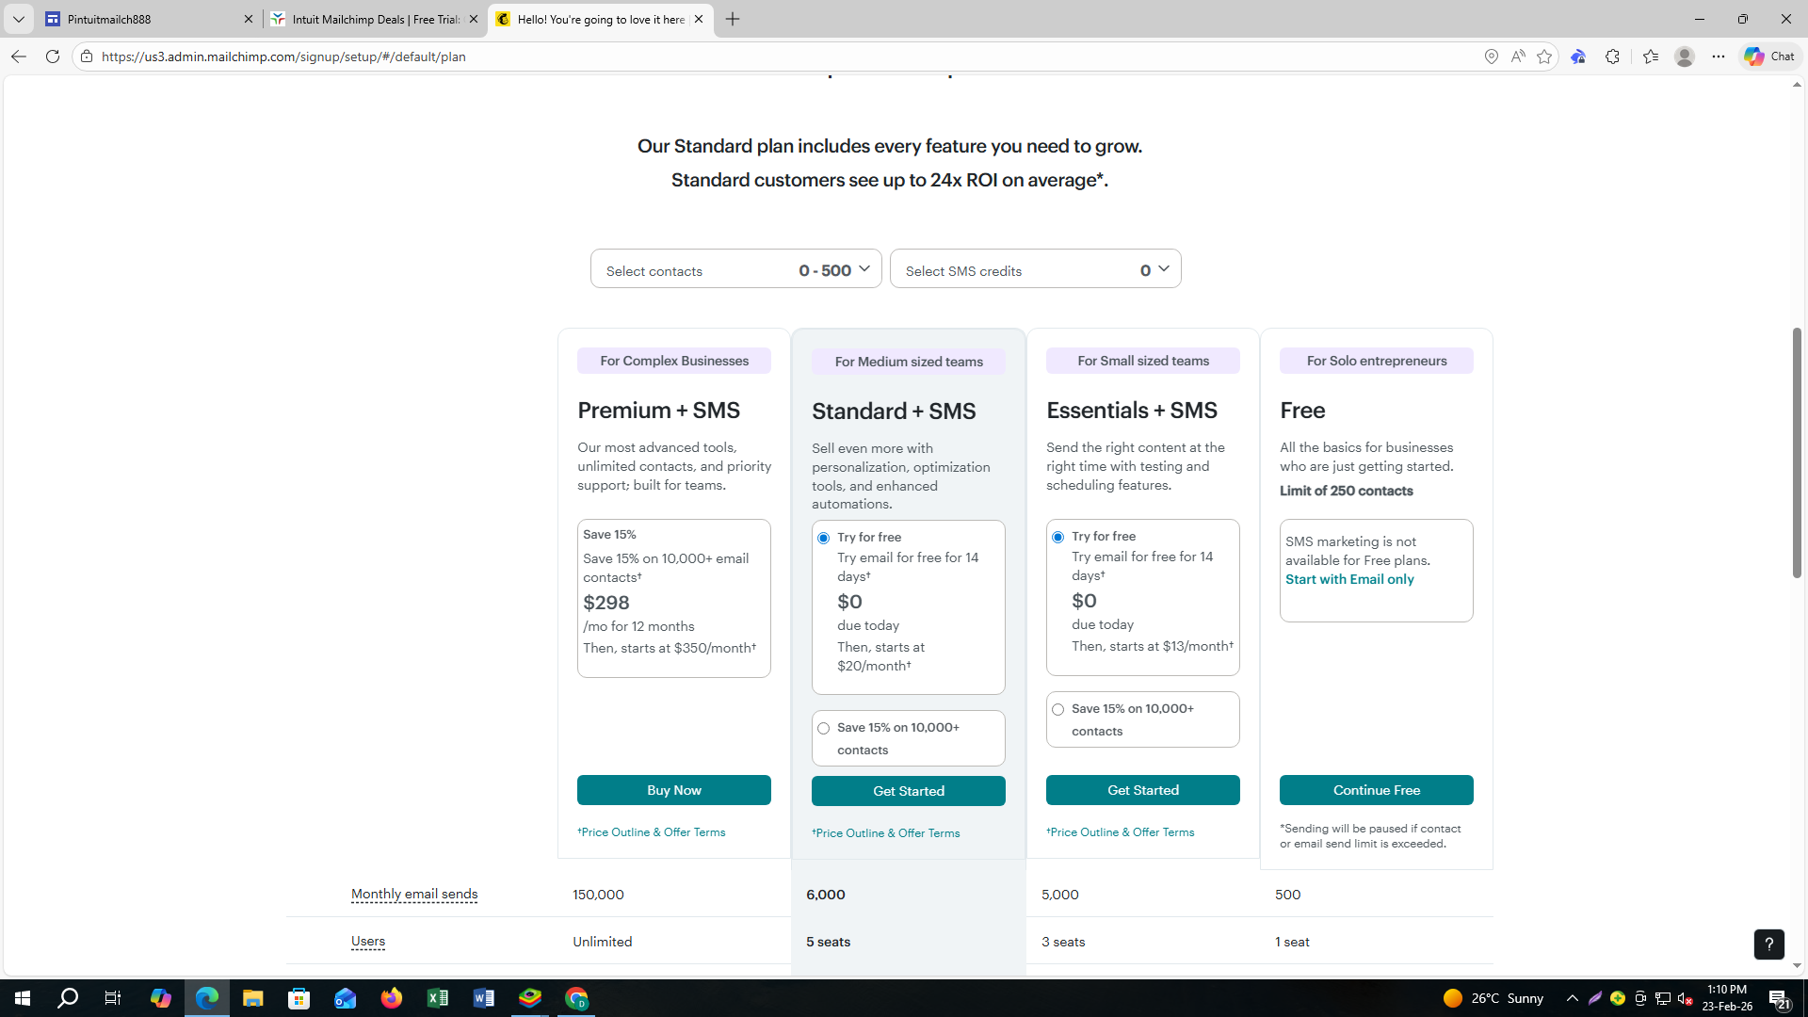Viewport: 1808px width, 1017px height.
Task: Open the Settings and more menu
Action: pyautogui.click(x=1719, y=56)
